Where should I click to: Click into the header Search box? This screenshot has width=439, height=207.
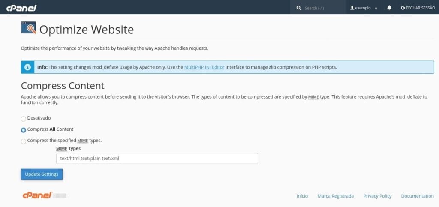[324, 8]
